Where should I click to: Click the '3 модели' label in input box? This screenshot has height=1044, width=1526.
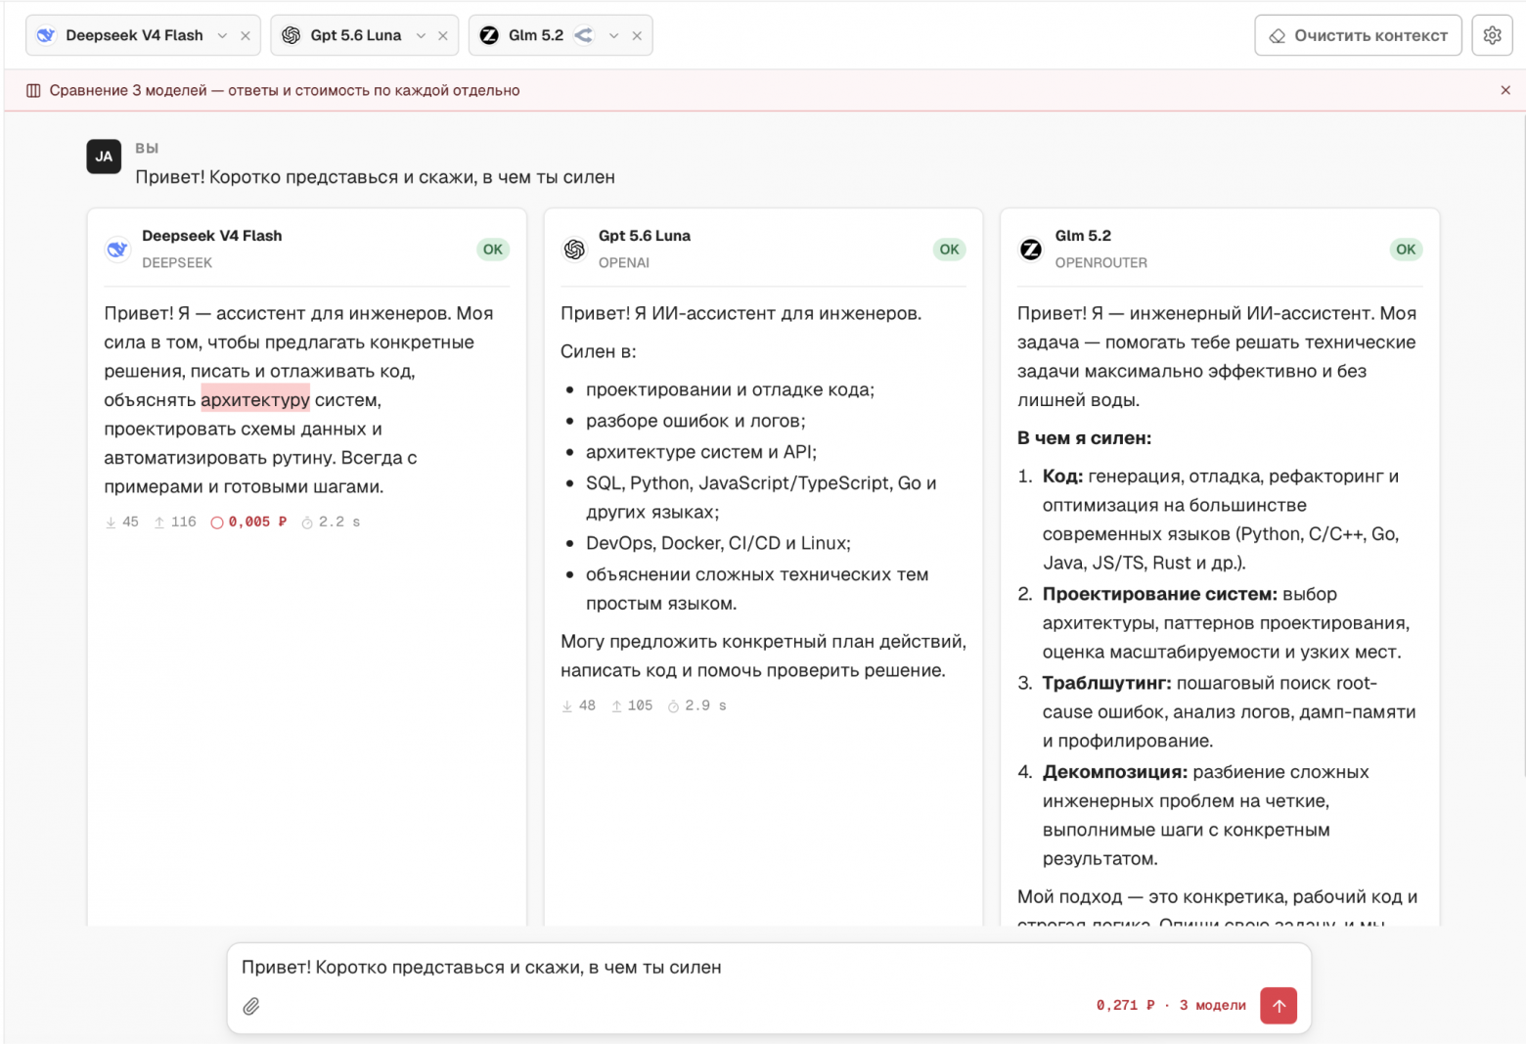click(1213, 1005)
